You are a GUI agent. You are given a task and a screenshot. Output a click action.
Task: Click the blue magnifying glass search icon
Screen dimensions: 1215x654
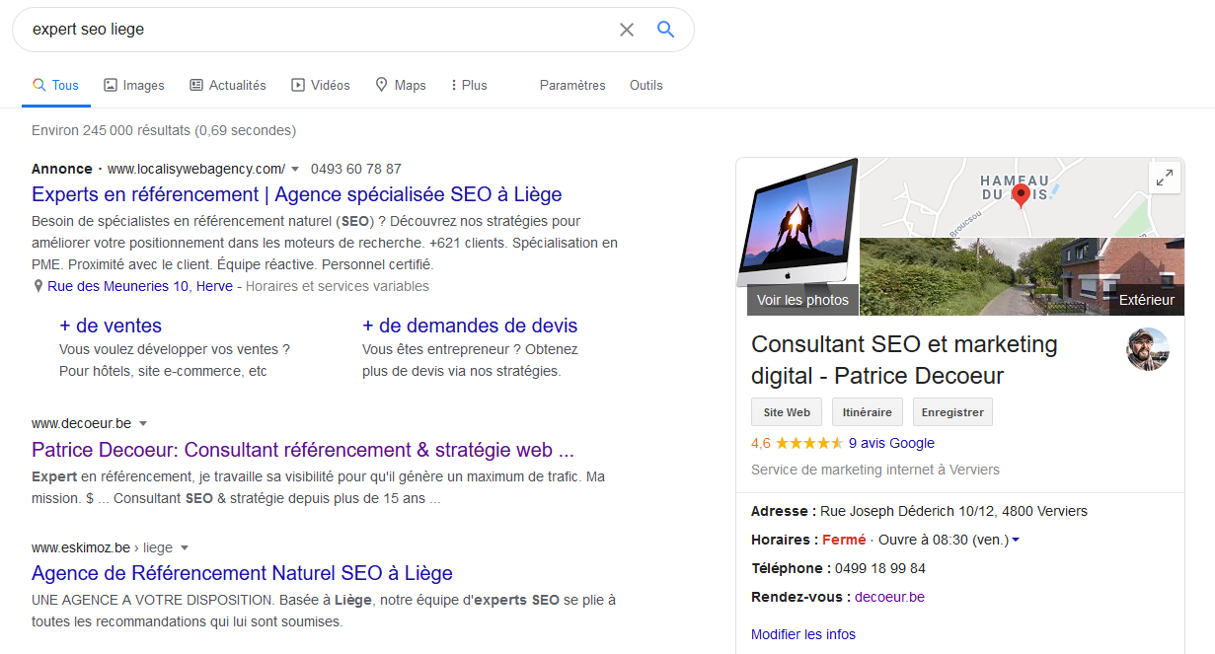(x=666, y=30)
